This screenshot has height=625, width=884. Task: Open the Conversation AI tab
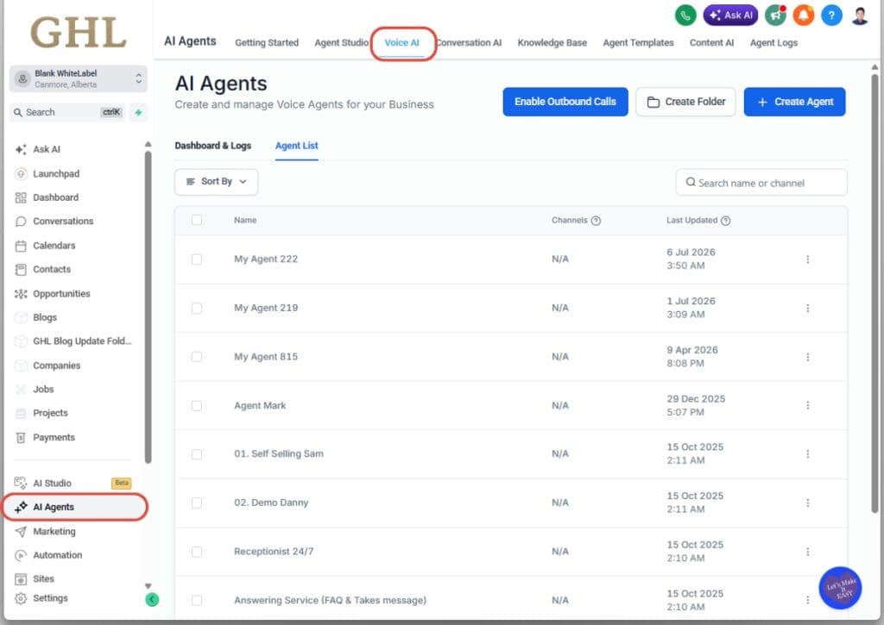pyautogui.click(x=469, y=43)
